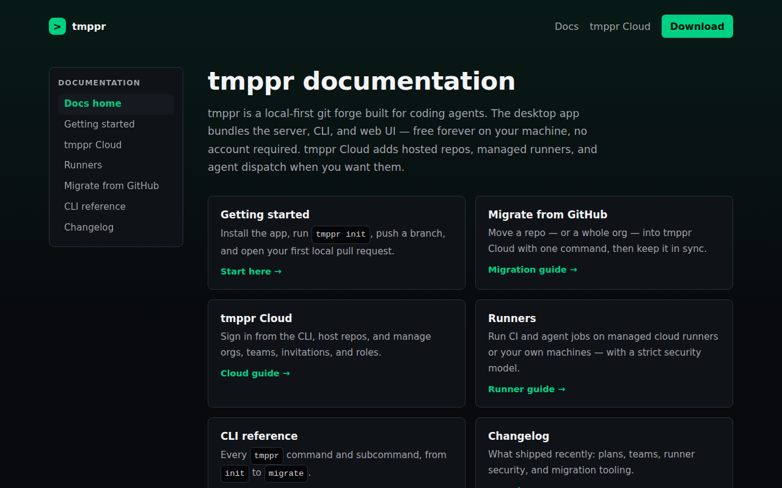Image resolution: width=782 pixels, height=488 pixels.
Task: Click the 'tmppr' code chip in CLI reference
Action: point(266,456)
